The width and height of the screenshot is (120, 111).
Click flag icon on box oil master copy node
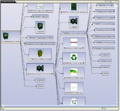(x=85, y=33)
